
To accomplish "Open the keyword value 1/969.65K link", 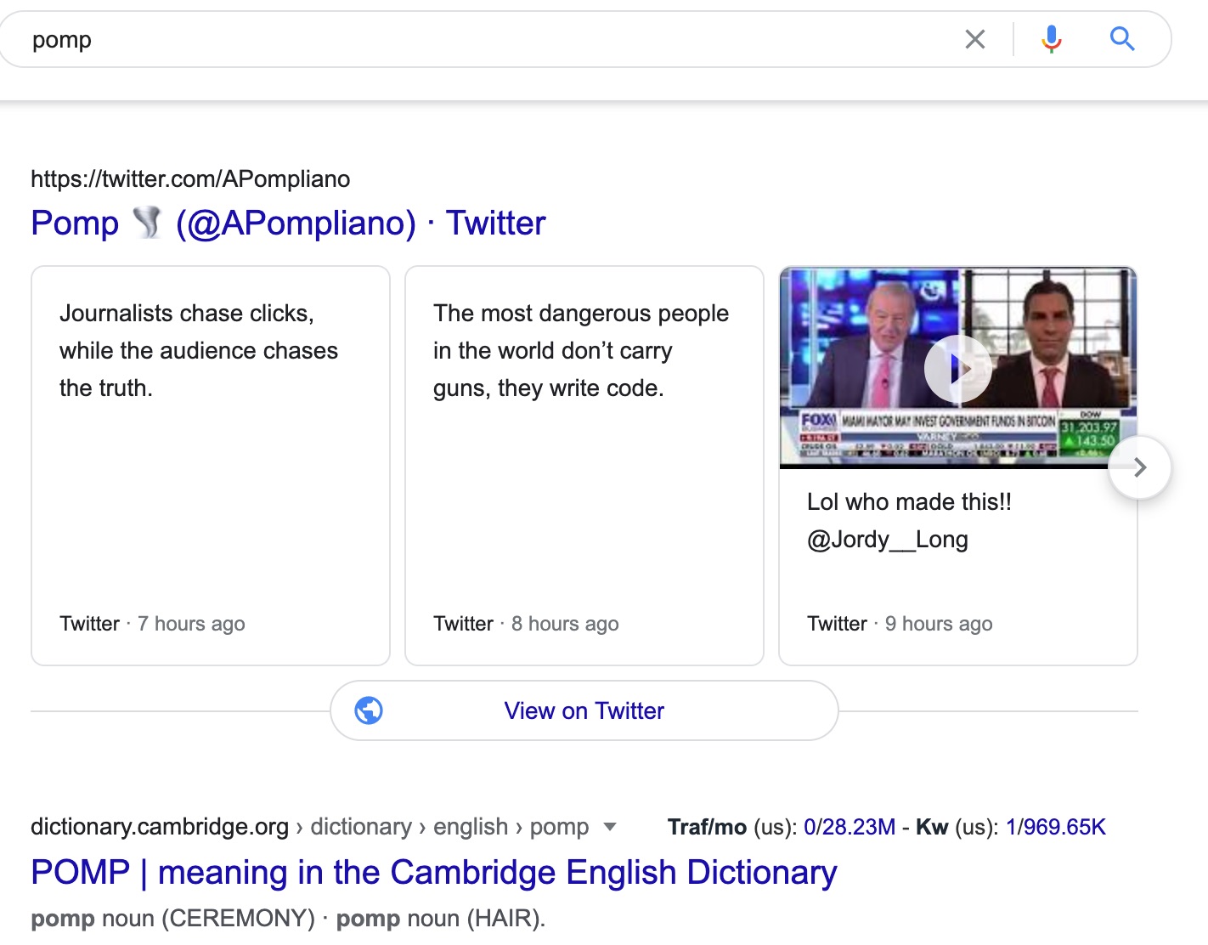I will [1056, 827].
